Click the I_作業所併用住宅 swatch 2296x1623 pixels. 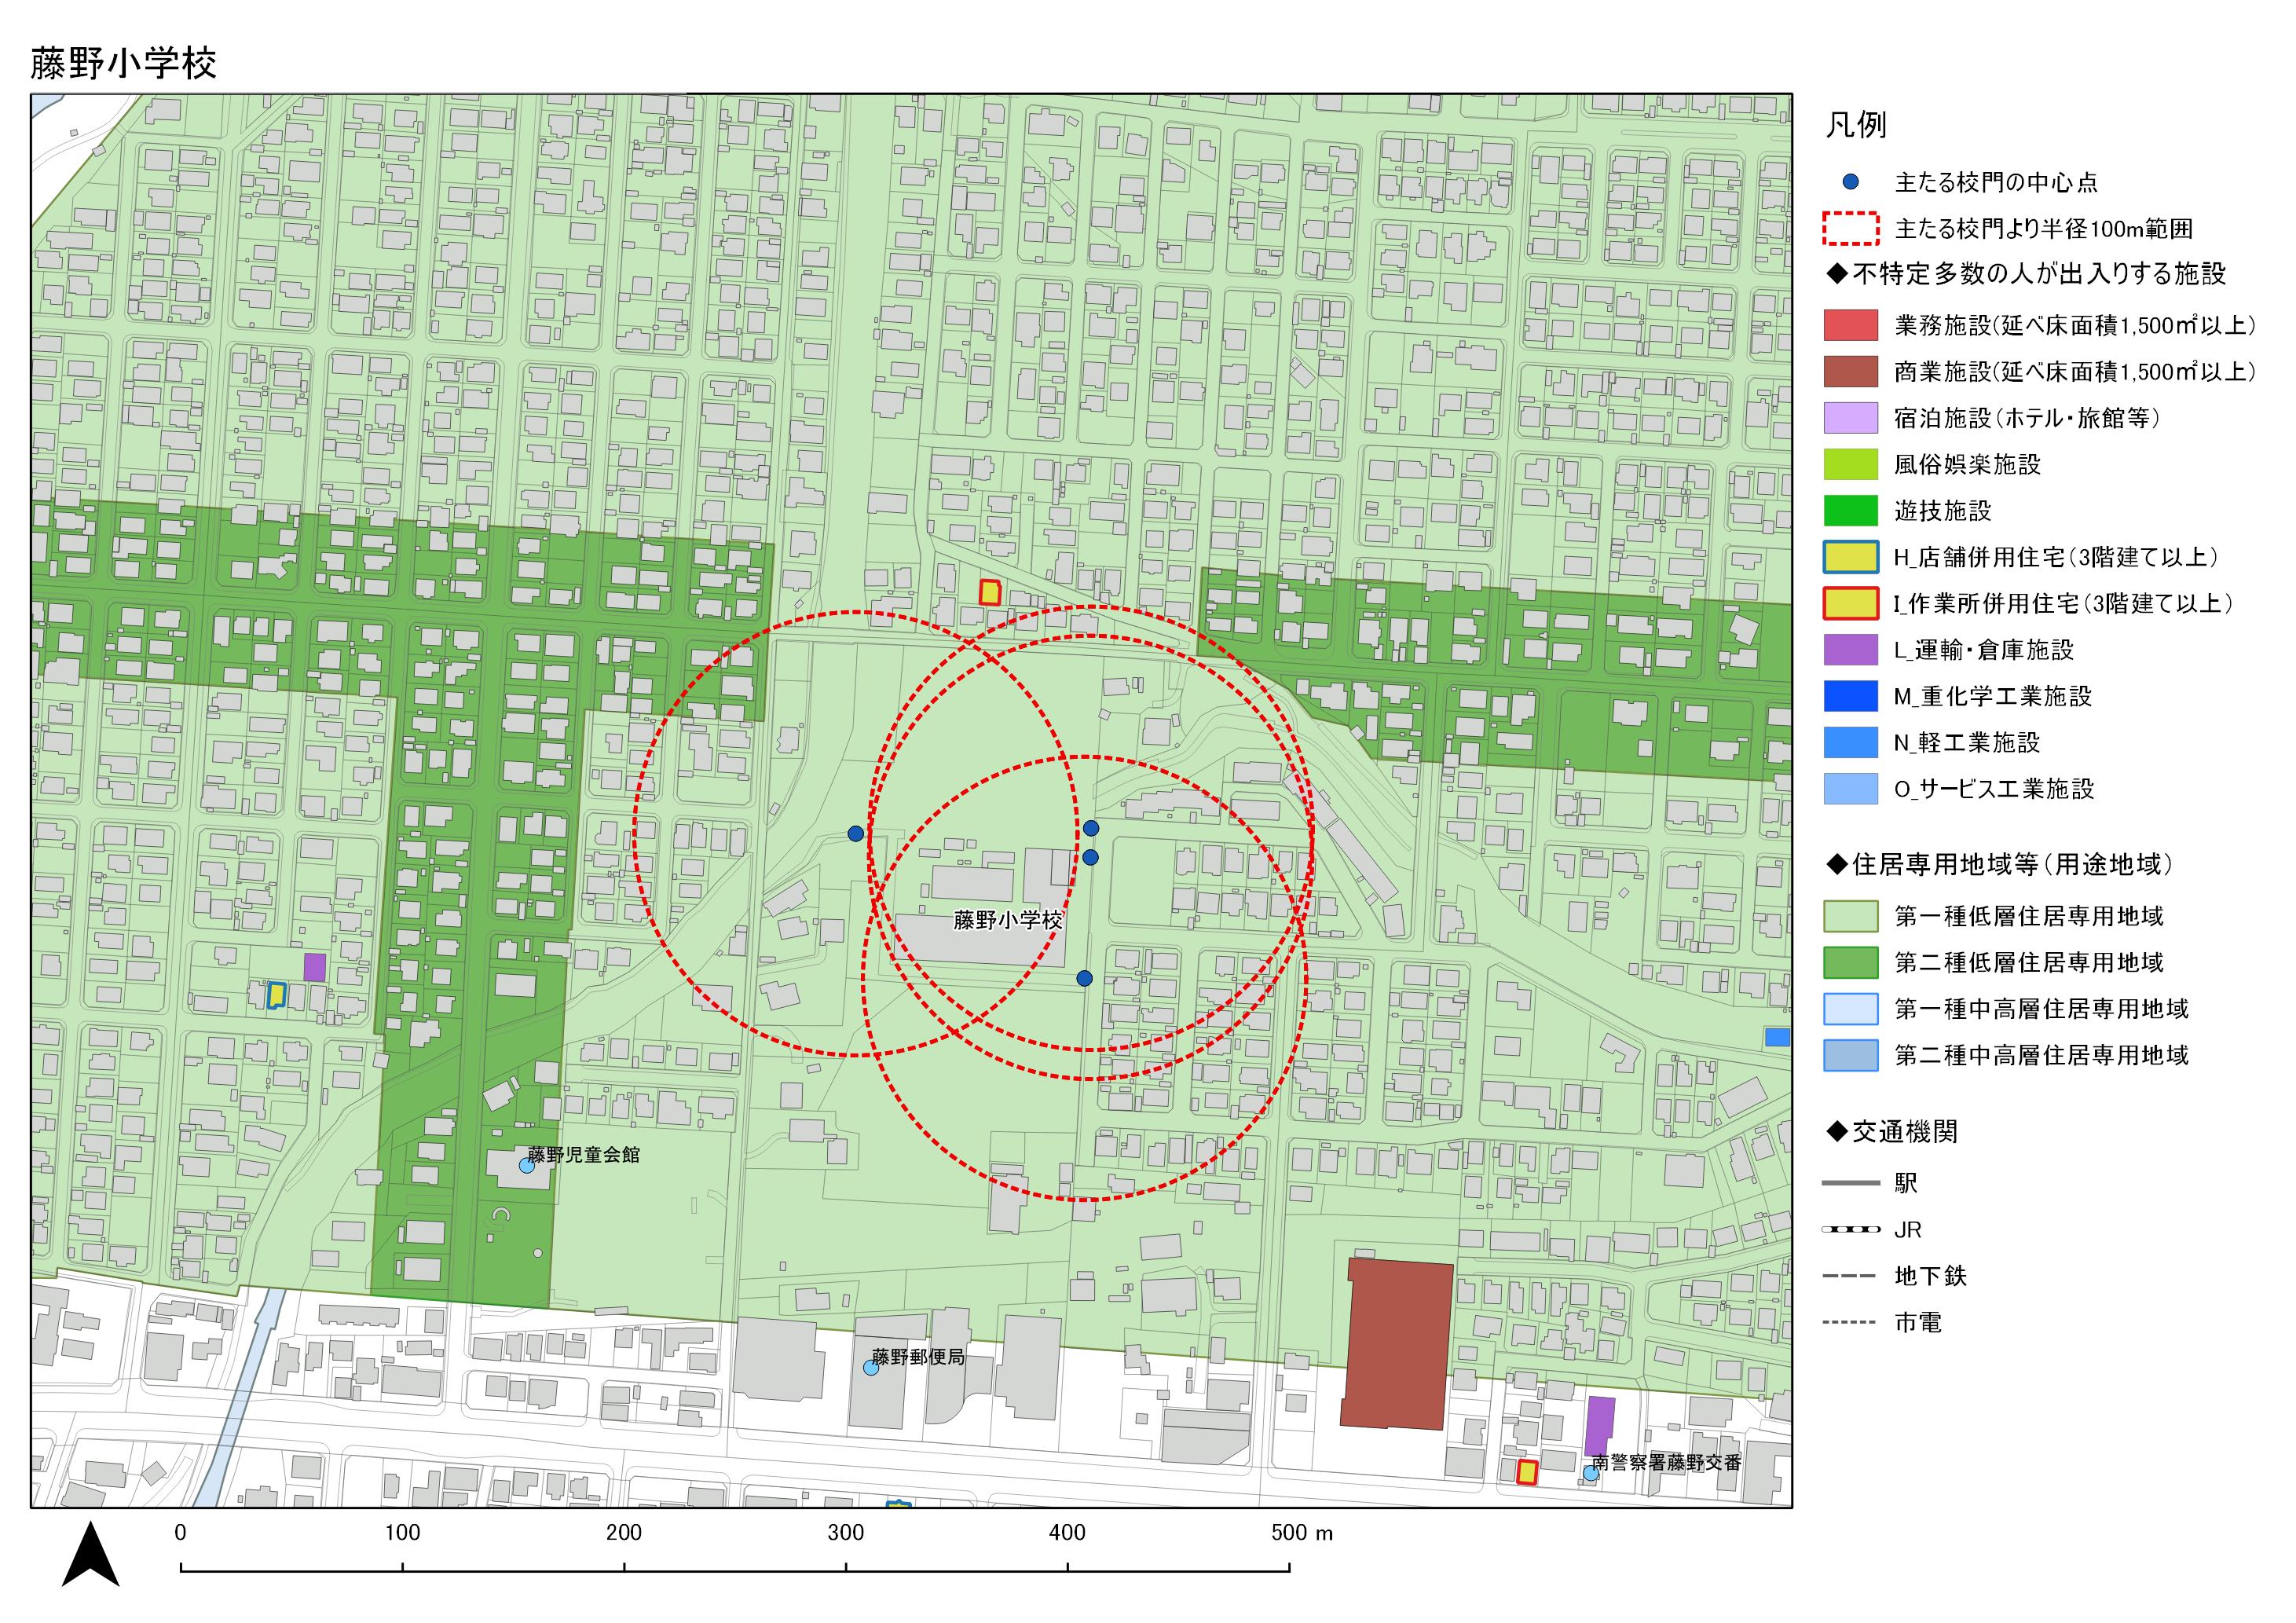coord(1850,603)
